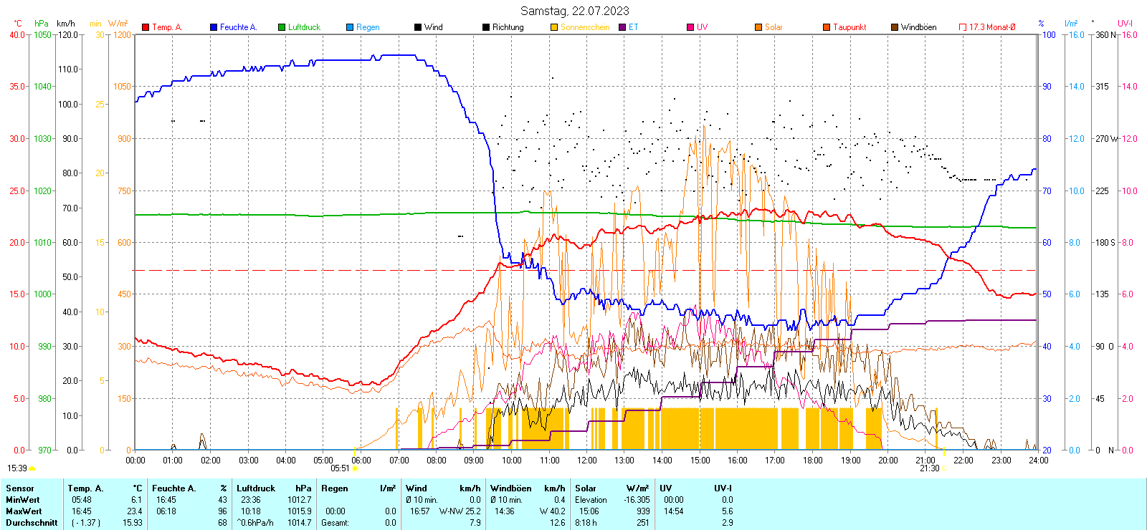Toggle the orange Solar legend marker

pyautogui.click(x=758, y=27)
